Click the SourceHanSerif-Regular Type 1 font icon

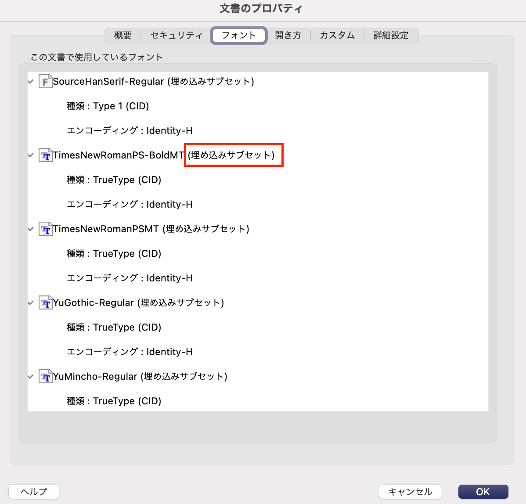click(45, 82)
